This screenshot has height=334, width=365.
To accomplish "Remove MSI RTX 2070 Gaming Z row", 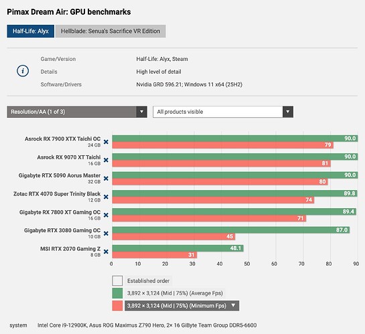I will click(x=106, y=252).
